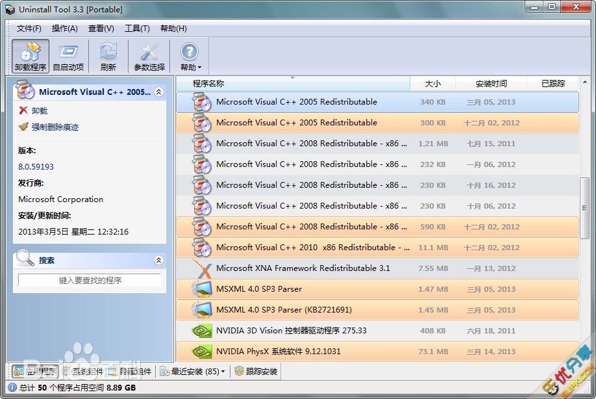This screenshot has width=596, height=399.
Task: Click the MSXML 4.0 SP3 Parser 1.47 MB icon
Action: [x=202, y=289]
